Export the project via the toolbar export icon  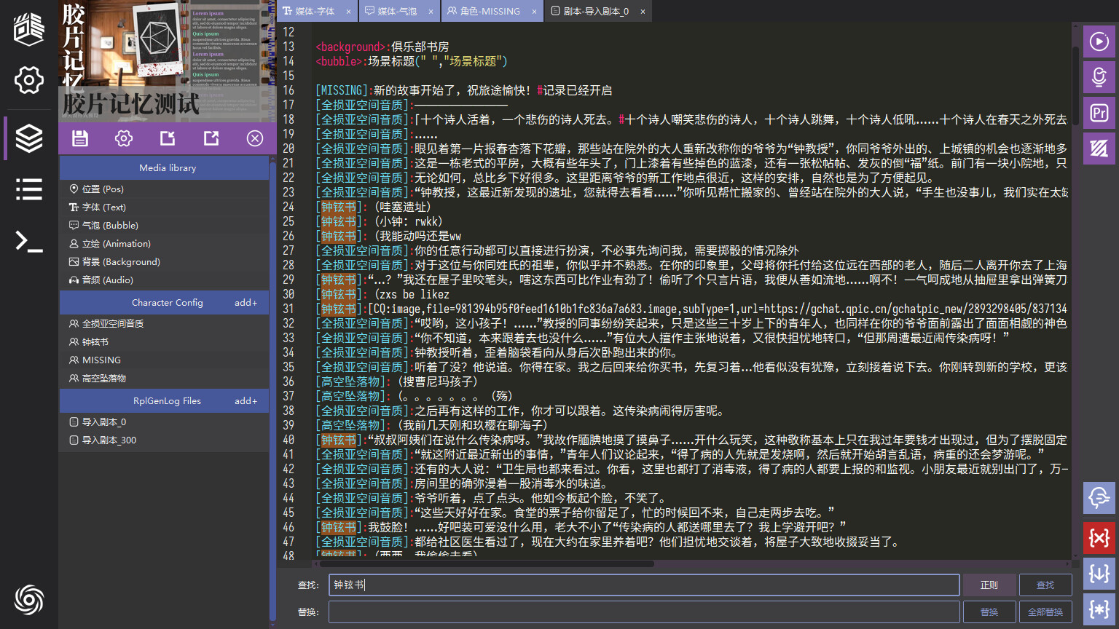pyautogui.click(x=211, y=138)
